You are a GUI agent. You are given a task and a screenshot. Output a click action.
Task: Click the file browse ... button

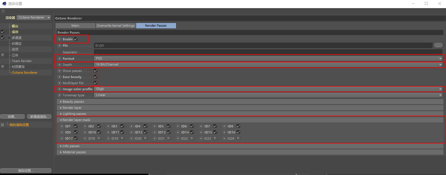coord(438,45)
